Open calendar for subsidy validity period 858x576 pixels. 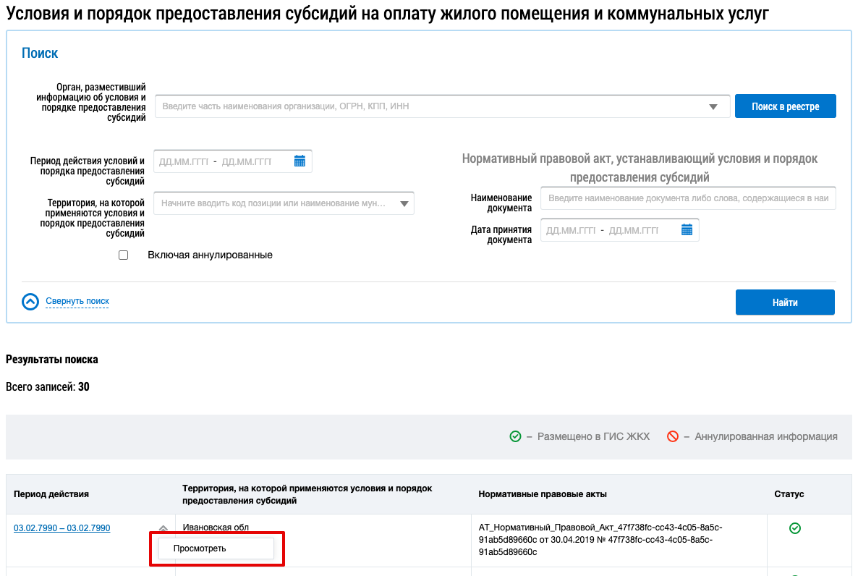click(x=300, y=161)
